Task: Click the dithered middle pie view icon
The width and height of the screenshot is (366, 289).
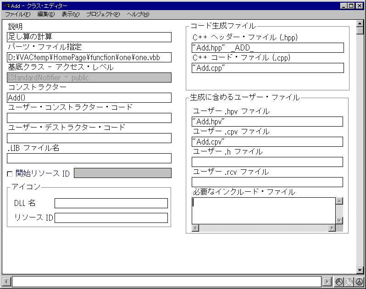Action: pos(349,282)
